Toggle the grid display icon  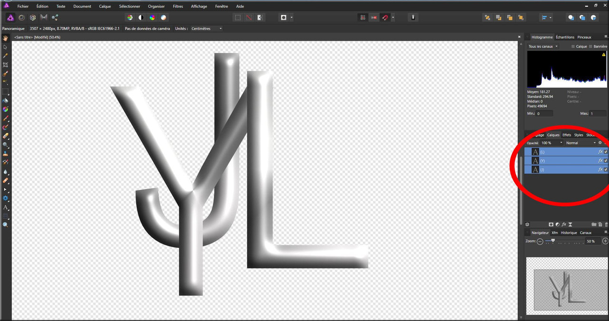coord(363,18)
